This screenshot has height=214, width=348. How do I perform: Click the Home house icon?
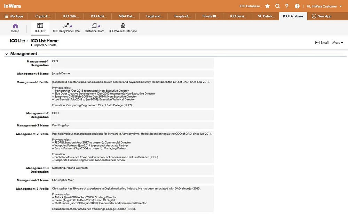[x=15, y=26]
